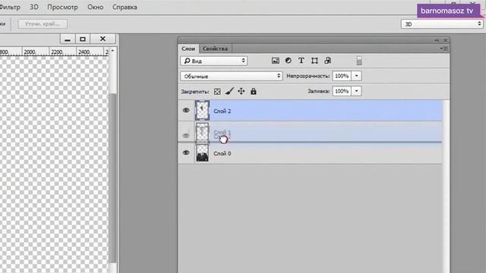This screenshot has height=273, width=486.
Task: Switch to the Свойства tab
Action: click(x=215, y=49)
